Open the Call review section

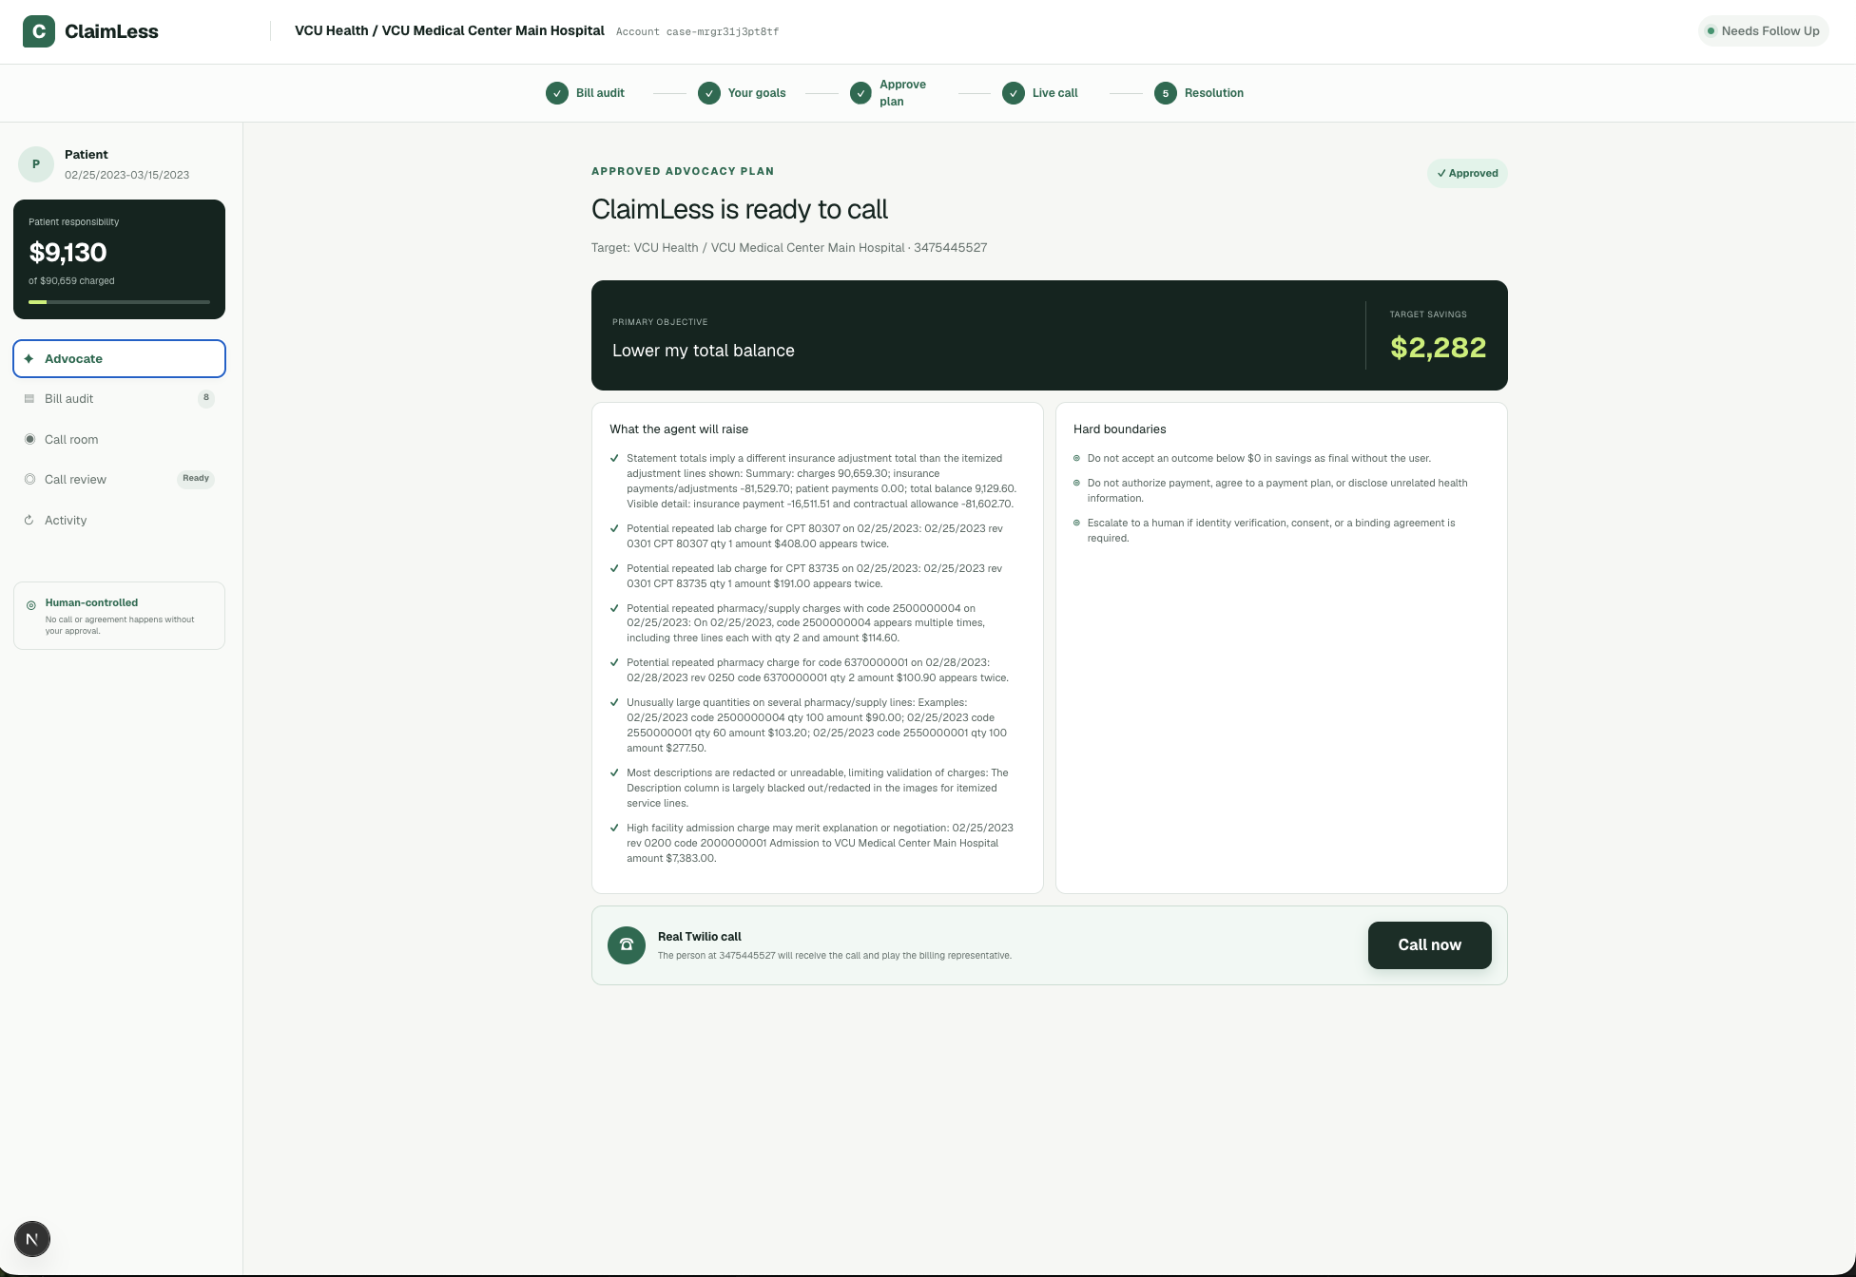coord(119,480)
